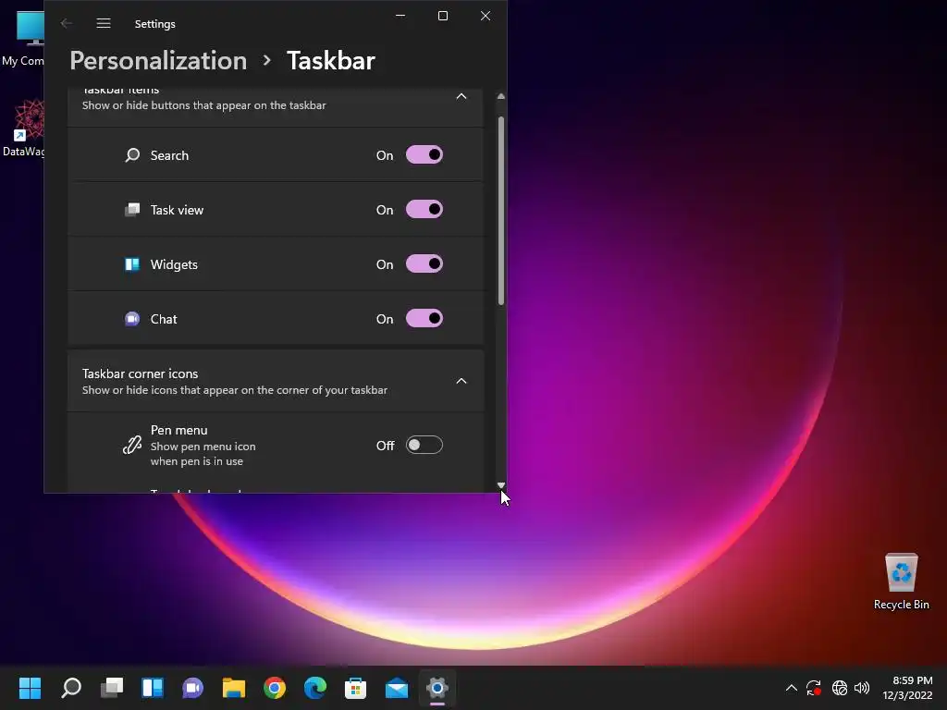Open the volume speaker tray icon
This screenshot has width=947, height=710.
click(862, 688)
